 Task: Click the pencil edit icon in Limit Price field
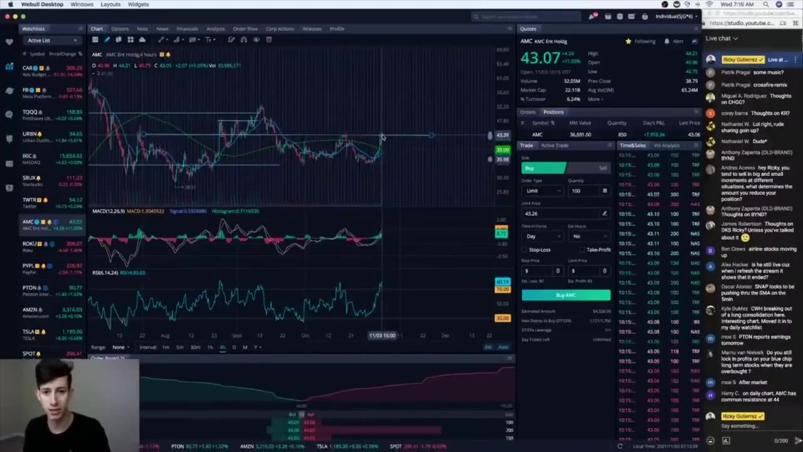point(604,213)
